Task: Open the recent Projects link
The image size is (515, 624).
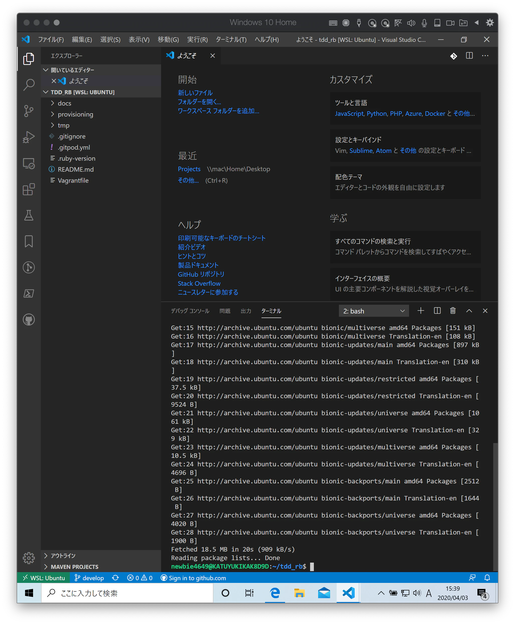Action: 189,169
